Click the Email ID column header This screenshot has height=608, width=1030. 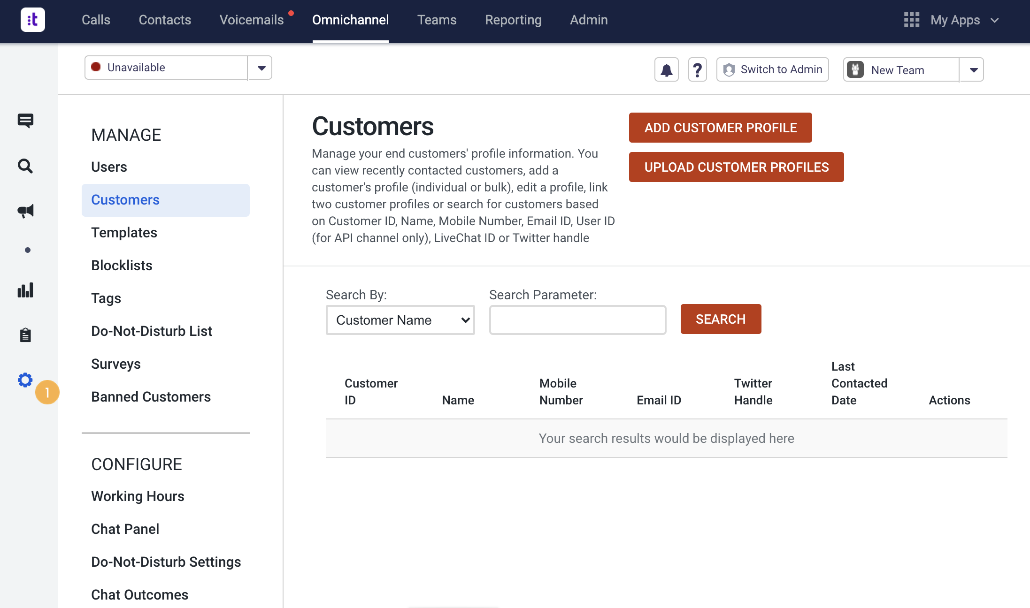(x=659, y=400)
